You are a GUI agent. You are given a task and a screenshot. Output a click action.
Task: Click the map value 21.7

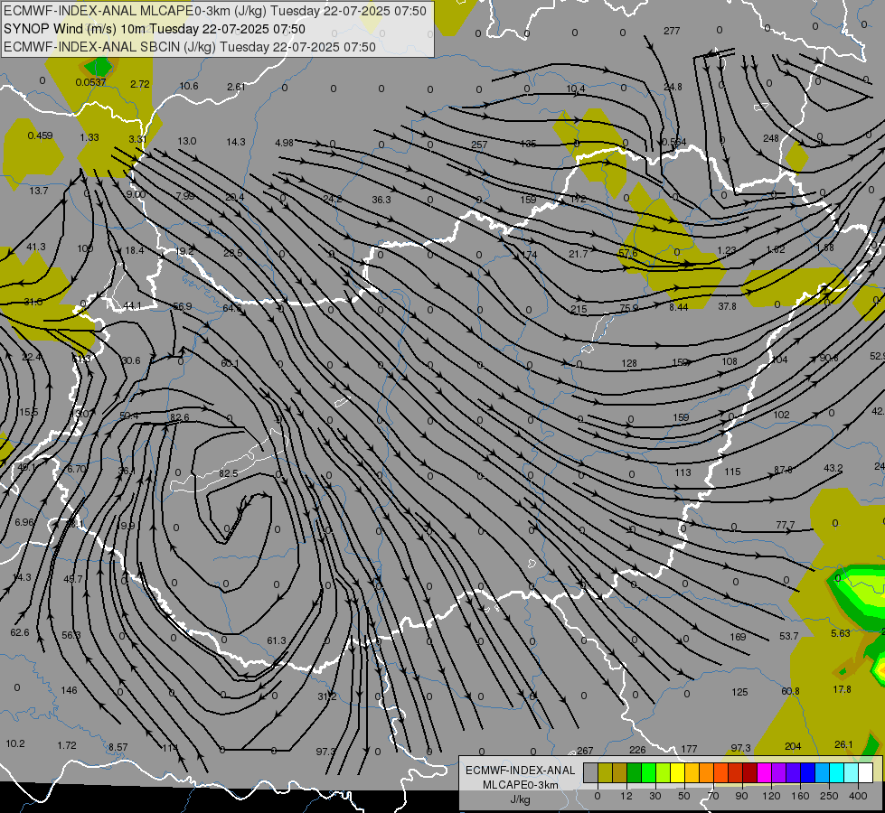tap(579, 254)
